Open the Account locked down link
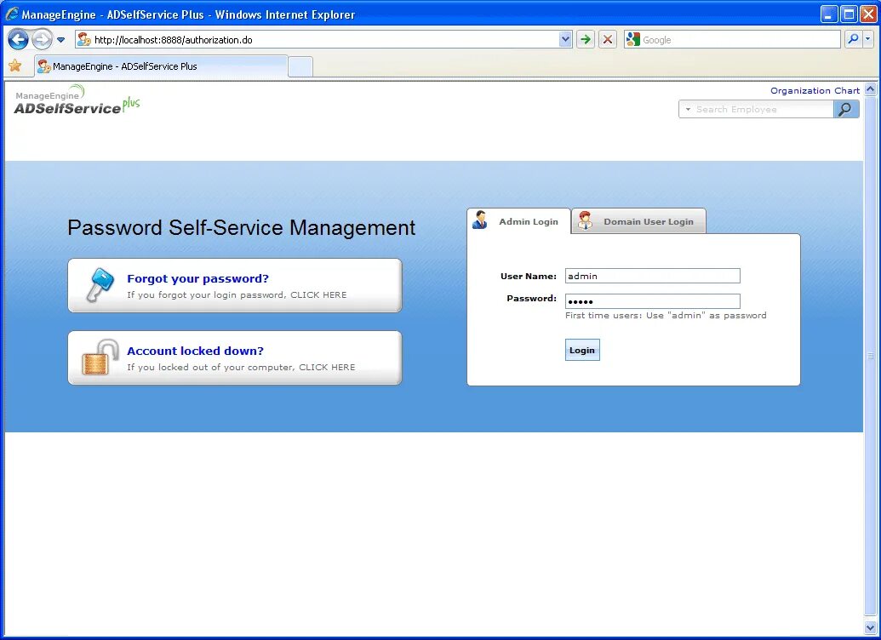Image resolution: width=881 pixels, height=640 pixels. (195, 351)
